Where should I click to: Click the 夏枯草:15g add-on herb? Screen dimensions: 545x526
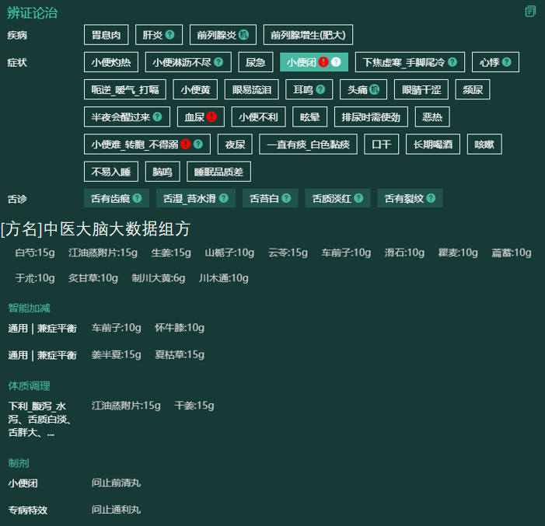point(180,355)
